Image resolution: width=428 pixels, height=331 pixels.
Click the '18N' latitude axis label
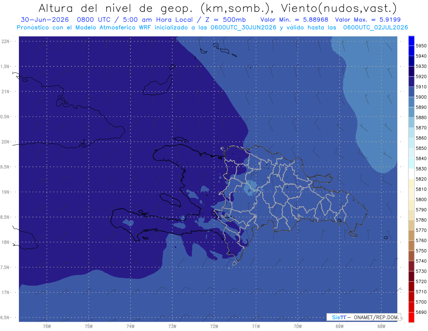tap(5, 242)
